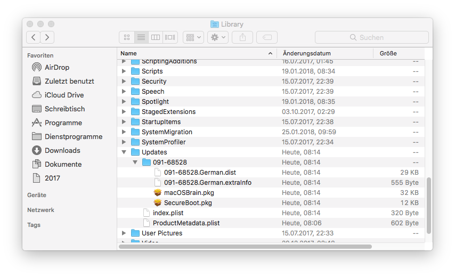
Task: Open Dokumente in the sidebar
Action: pyautogui.click(x=57, y=165)
